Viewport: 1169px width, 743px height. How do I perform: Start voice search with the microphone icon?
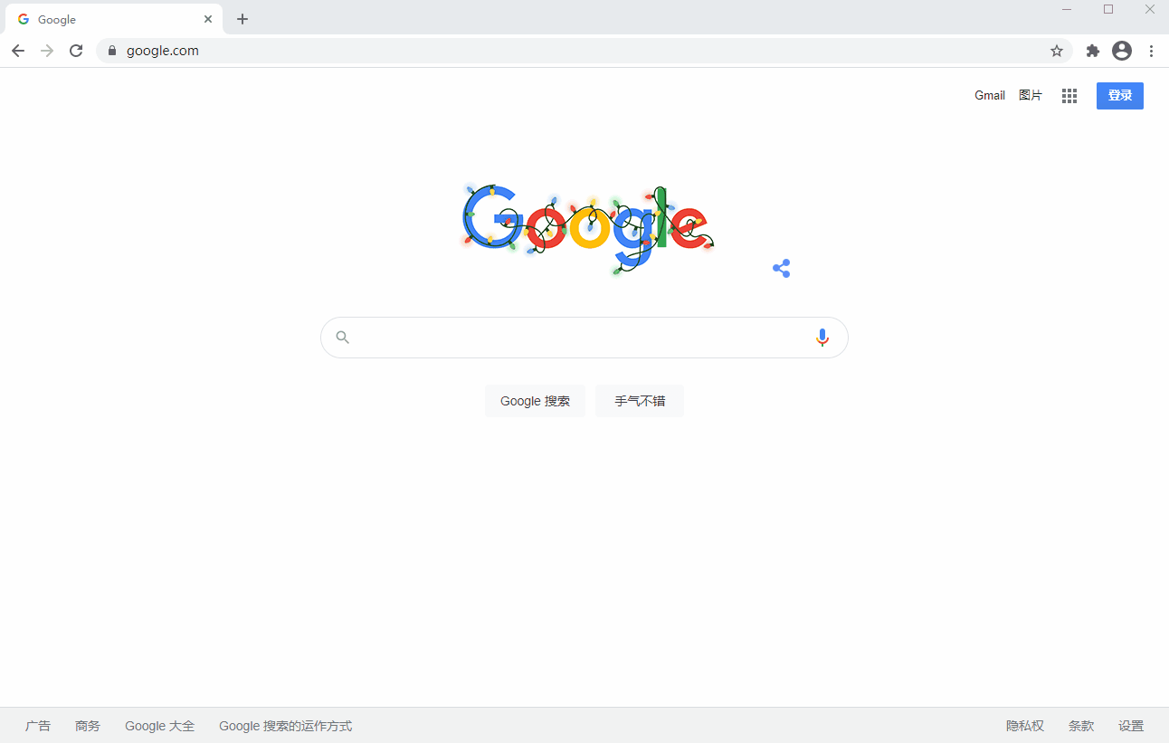click(822, 338)
